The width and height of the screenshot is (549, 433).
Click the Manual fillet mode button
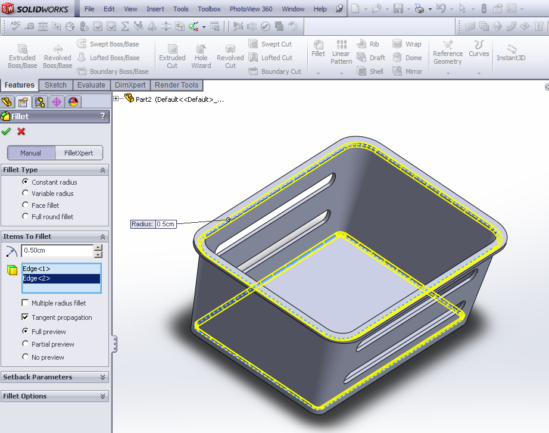(x=31, y=153)
